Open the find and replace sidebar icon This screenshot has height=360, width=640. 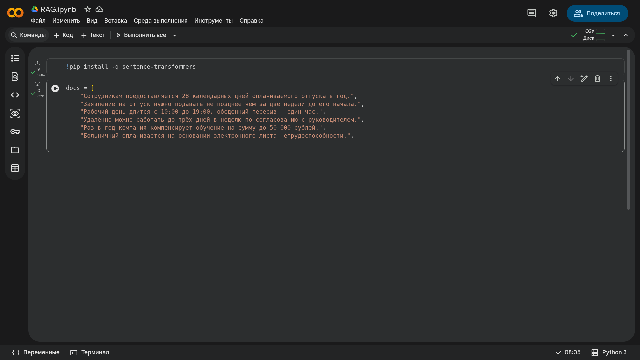pyautogui.click(x=15, y=77)
